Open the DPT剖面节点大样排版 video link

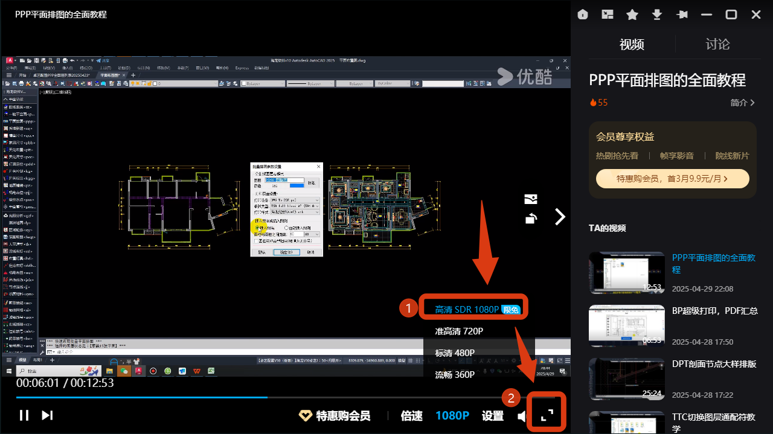[x=714, y=364]
